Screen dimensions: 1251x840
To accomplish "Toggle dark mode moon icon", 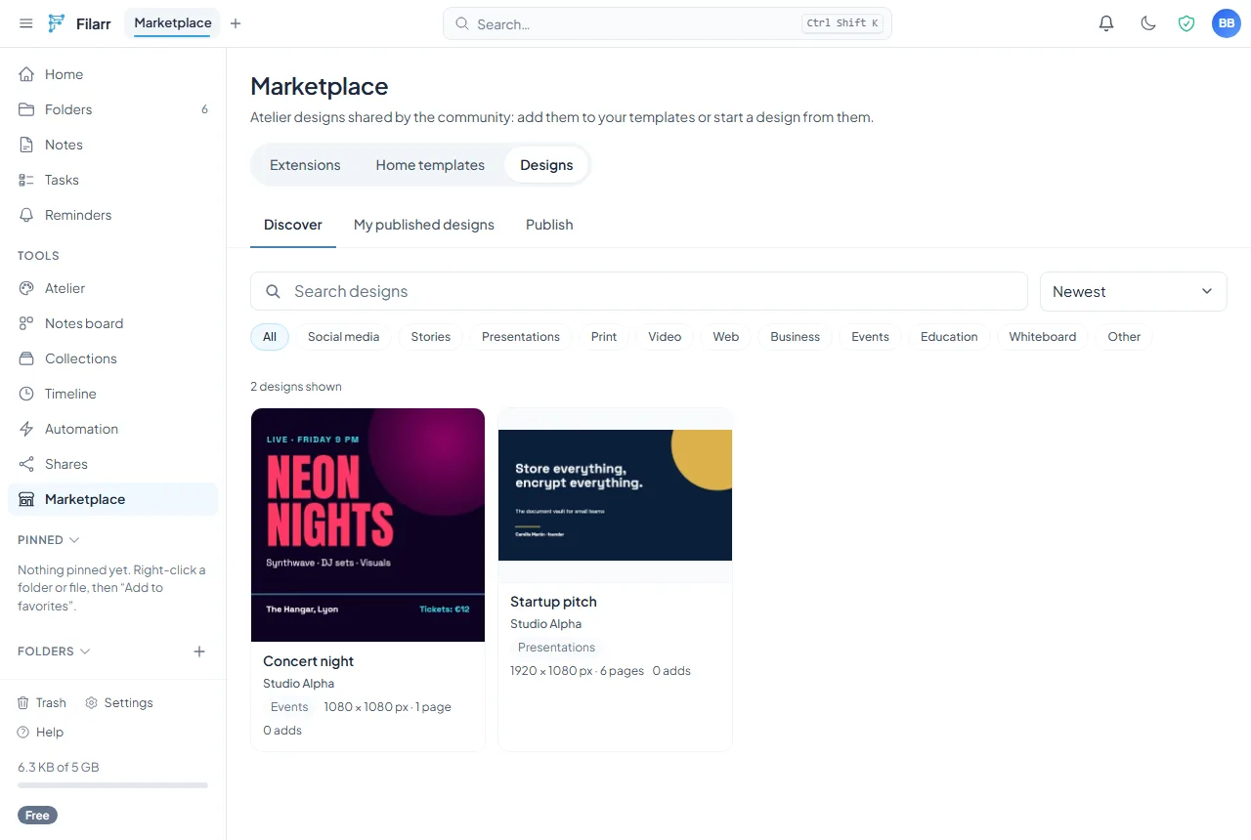I will click(1148, 23).
